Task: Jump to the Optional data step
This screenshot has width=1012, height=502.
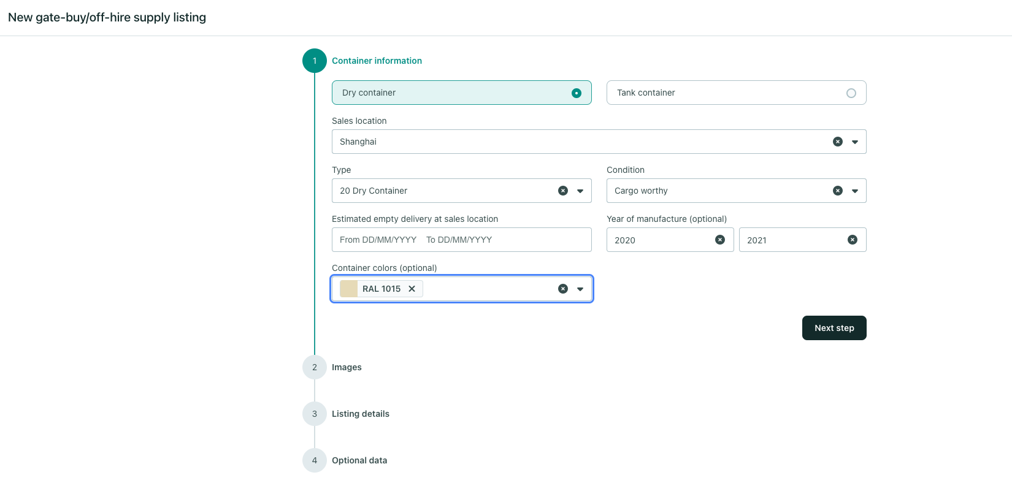Action: click(359, 460)
